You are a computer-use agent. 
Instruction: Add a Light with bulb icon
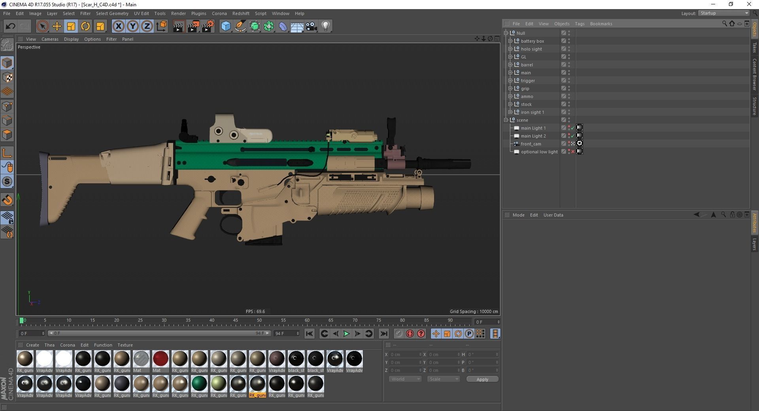pos(325,26)
